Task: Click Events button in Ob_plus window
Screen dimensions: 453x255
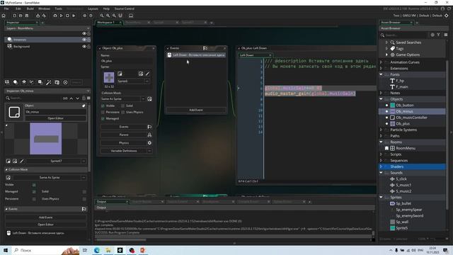Action: click(x=124, y=127)
